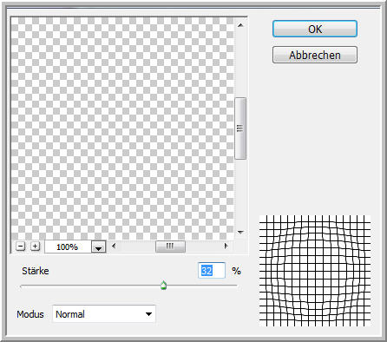The image size is (387, 342).
Task: Click the Stärke slider track left of handle
Action: coord(90,286)
